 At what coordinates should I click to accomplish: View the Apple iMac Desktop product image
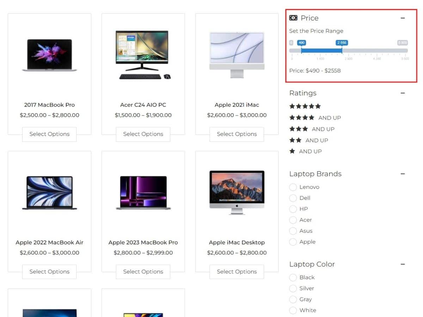[x=237, y=193]
